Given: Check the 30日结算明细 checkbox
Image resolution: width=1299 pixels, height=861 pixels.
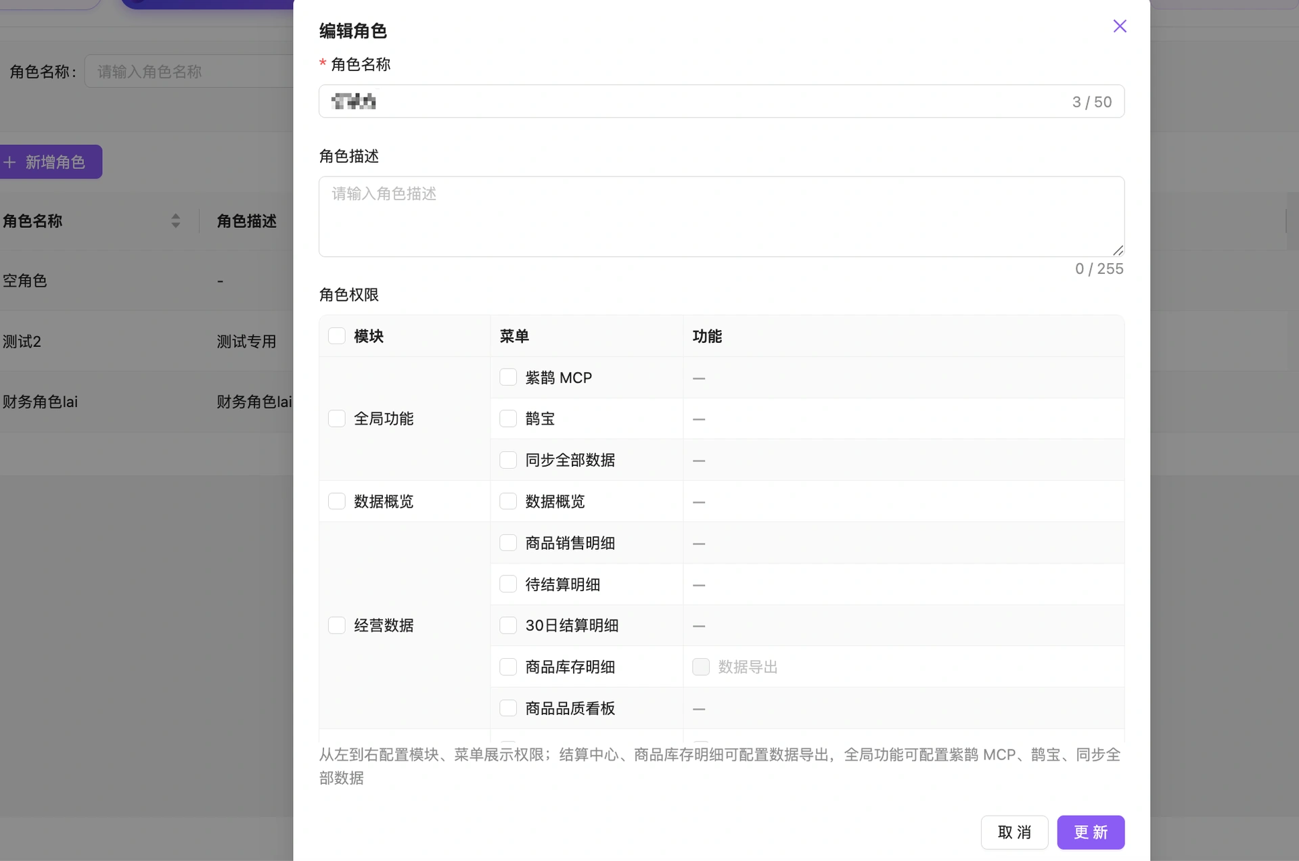Looking at the screenshot, I should tap(508, 626).
